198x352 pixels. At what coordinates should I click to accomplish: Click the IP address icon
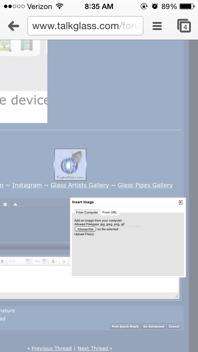5,204
